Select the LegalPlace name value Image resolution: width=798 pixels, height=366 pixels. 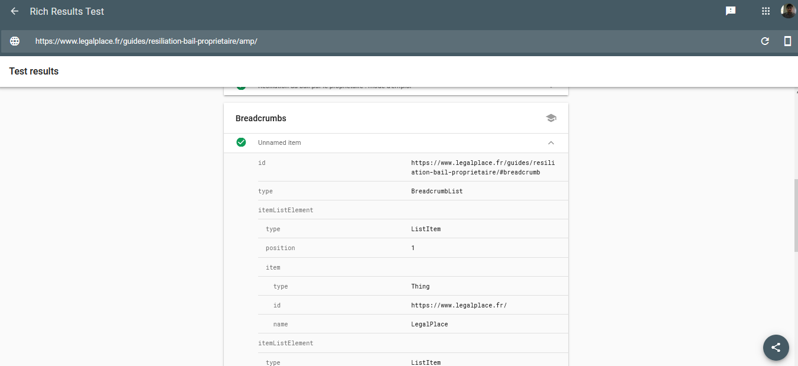pyautogui.click(x=429, y=324)
